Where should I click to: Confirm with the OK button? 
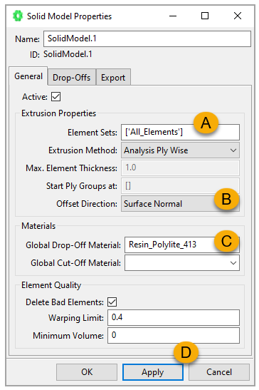(x=87, y=372)
